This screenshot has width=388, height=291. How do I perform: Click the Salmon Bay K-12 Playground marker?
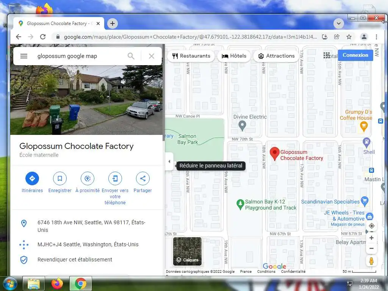click(240, 204)
